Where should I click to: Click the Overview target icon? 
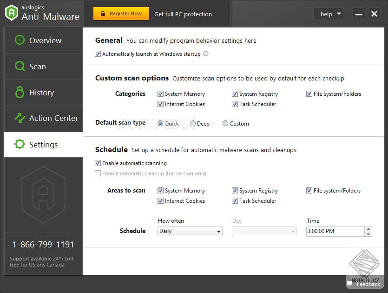20,40
